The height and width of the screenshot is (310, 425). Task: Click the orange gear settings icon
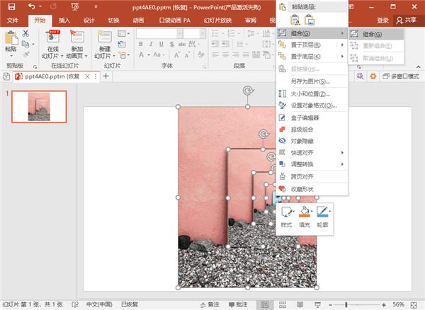[373, 76]
